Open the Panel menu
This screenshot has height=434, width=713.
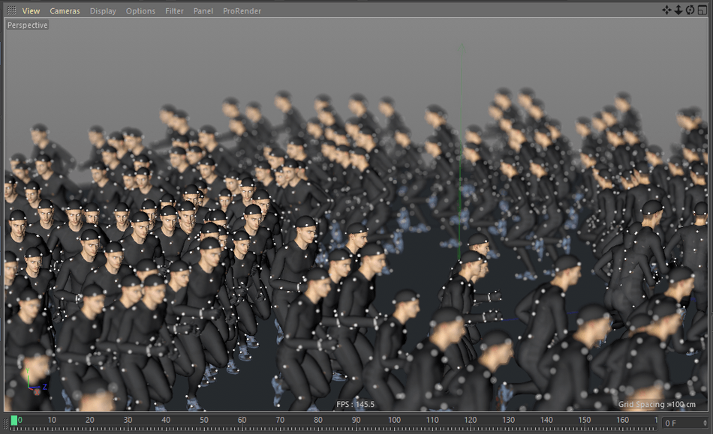pyautogui.click(x=203, y=10)
